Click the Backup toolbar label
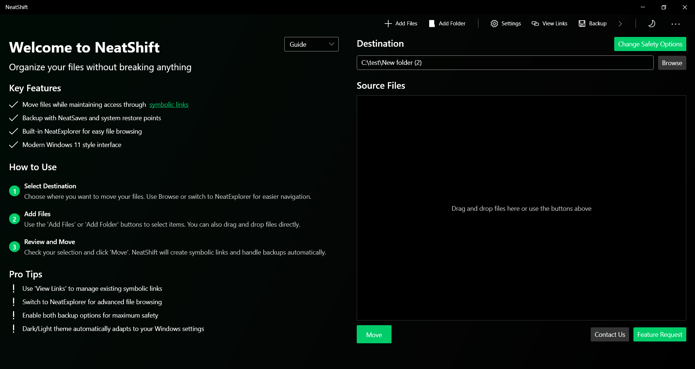This screenshot has width=695, height=369. point(598,24)
